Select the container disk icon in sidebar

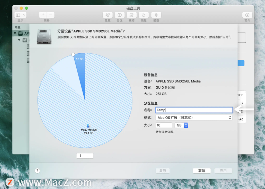tap(25, 40)
